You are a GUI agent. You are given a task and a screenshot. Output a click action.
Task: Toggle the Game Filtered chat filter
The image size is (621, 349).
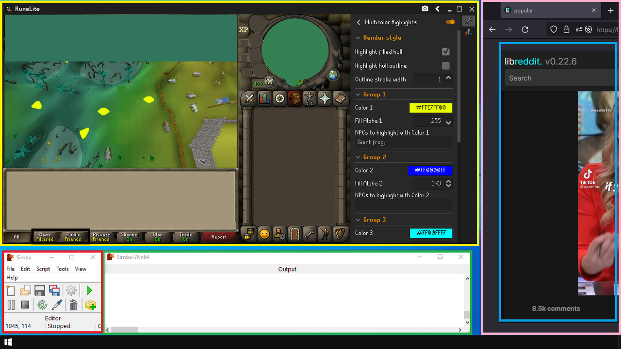(x=45, y=237)
